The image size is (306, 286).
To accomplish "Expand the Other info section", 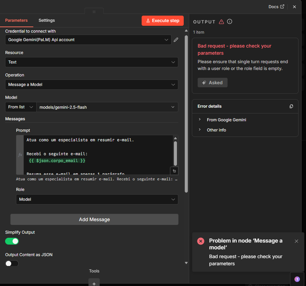I will coord(216,130).
